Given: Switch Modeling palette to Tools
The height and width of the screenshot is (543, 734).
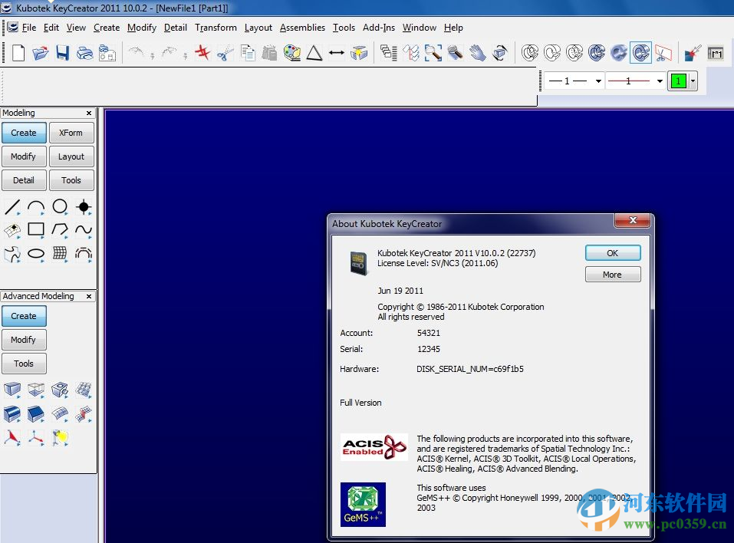Looking at the screenshot, I should pyautogui.click(x=71, y=180).
